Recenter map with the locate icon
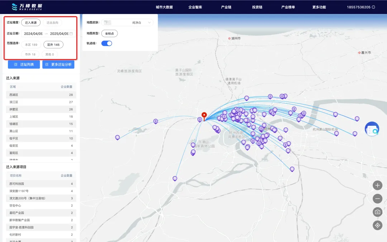 tap(377, 225)
